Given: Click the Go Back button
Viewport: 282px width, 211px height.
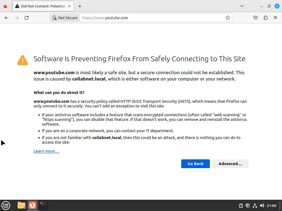Looking at the screenshot, I should [x=195, y=164].
